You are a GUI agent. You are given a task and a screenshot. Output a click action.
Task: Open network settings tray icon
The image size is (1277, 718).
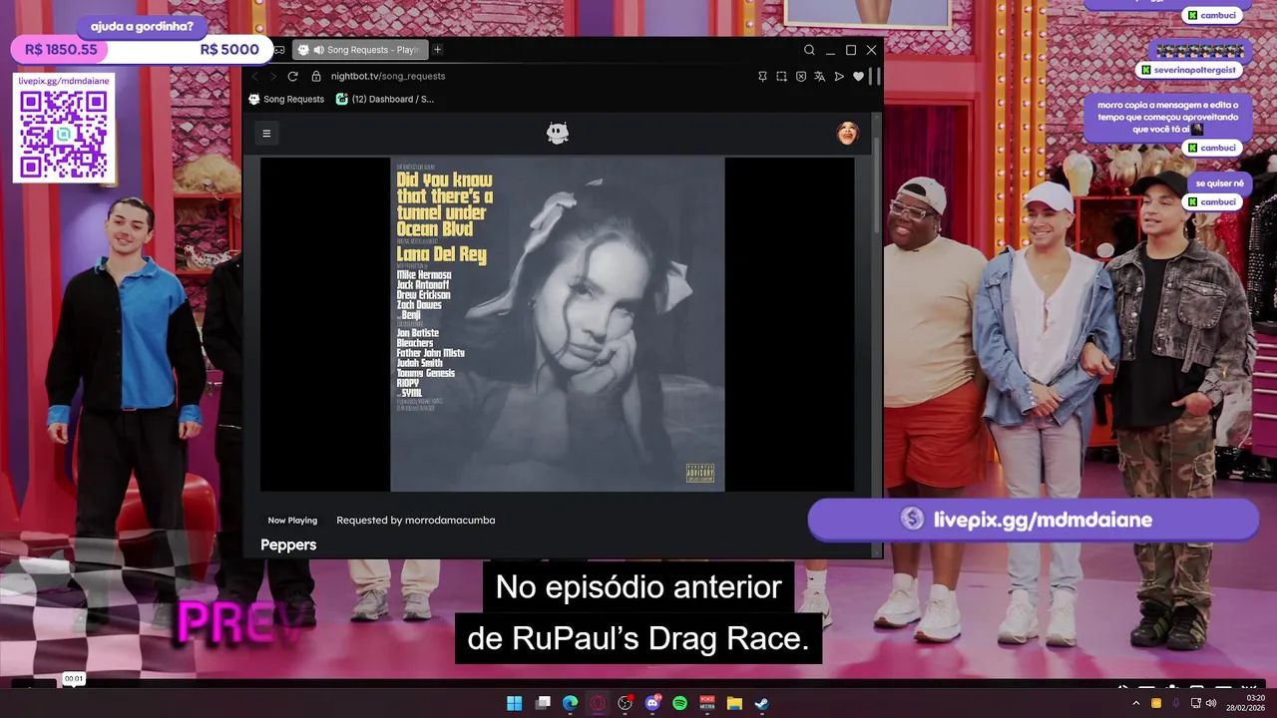[1195, 703]
